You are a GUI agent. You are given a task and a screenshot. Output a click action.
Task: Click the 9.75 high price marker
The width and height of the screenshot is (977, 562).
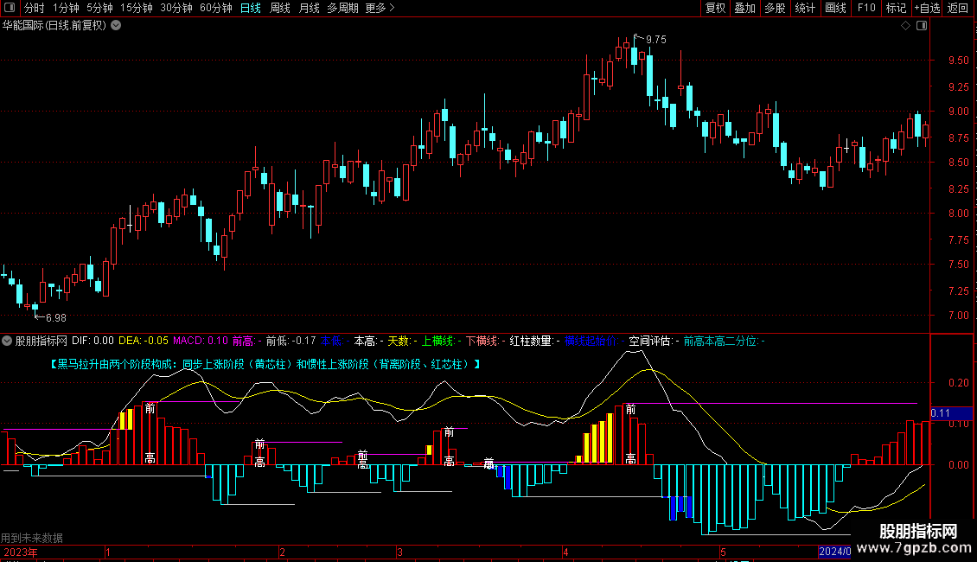pyautogui.click(x=655, y=39)
